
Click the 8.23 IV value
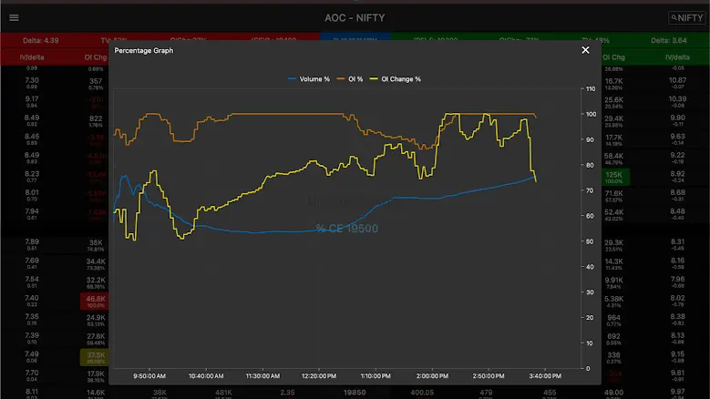[32, 174]
